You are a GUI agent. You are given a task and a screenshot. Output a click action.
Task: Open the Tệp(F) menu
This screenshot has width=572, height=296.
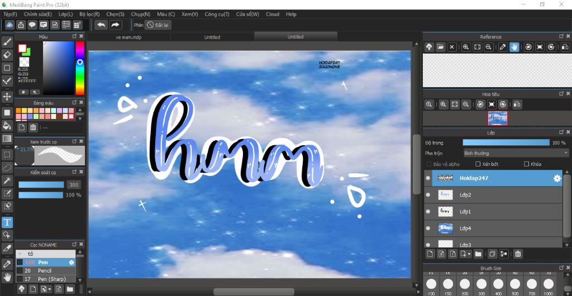(x=10, y=14)
